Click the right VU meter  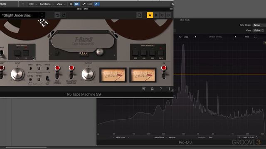(143, 75)
